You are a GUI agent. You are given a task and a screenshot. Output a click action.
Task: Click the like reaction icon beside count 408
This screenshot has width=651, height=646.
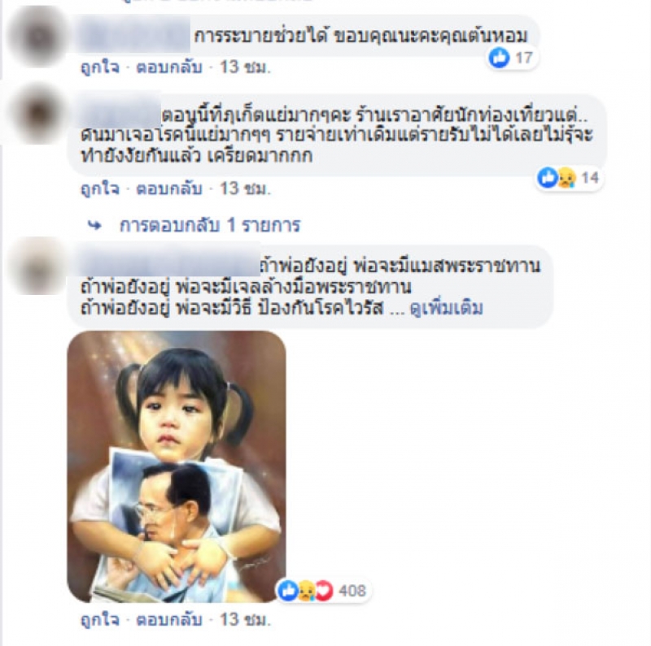pos(288,590)
